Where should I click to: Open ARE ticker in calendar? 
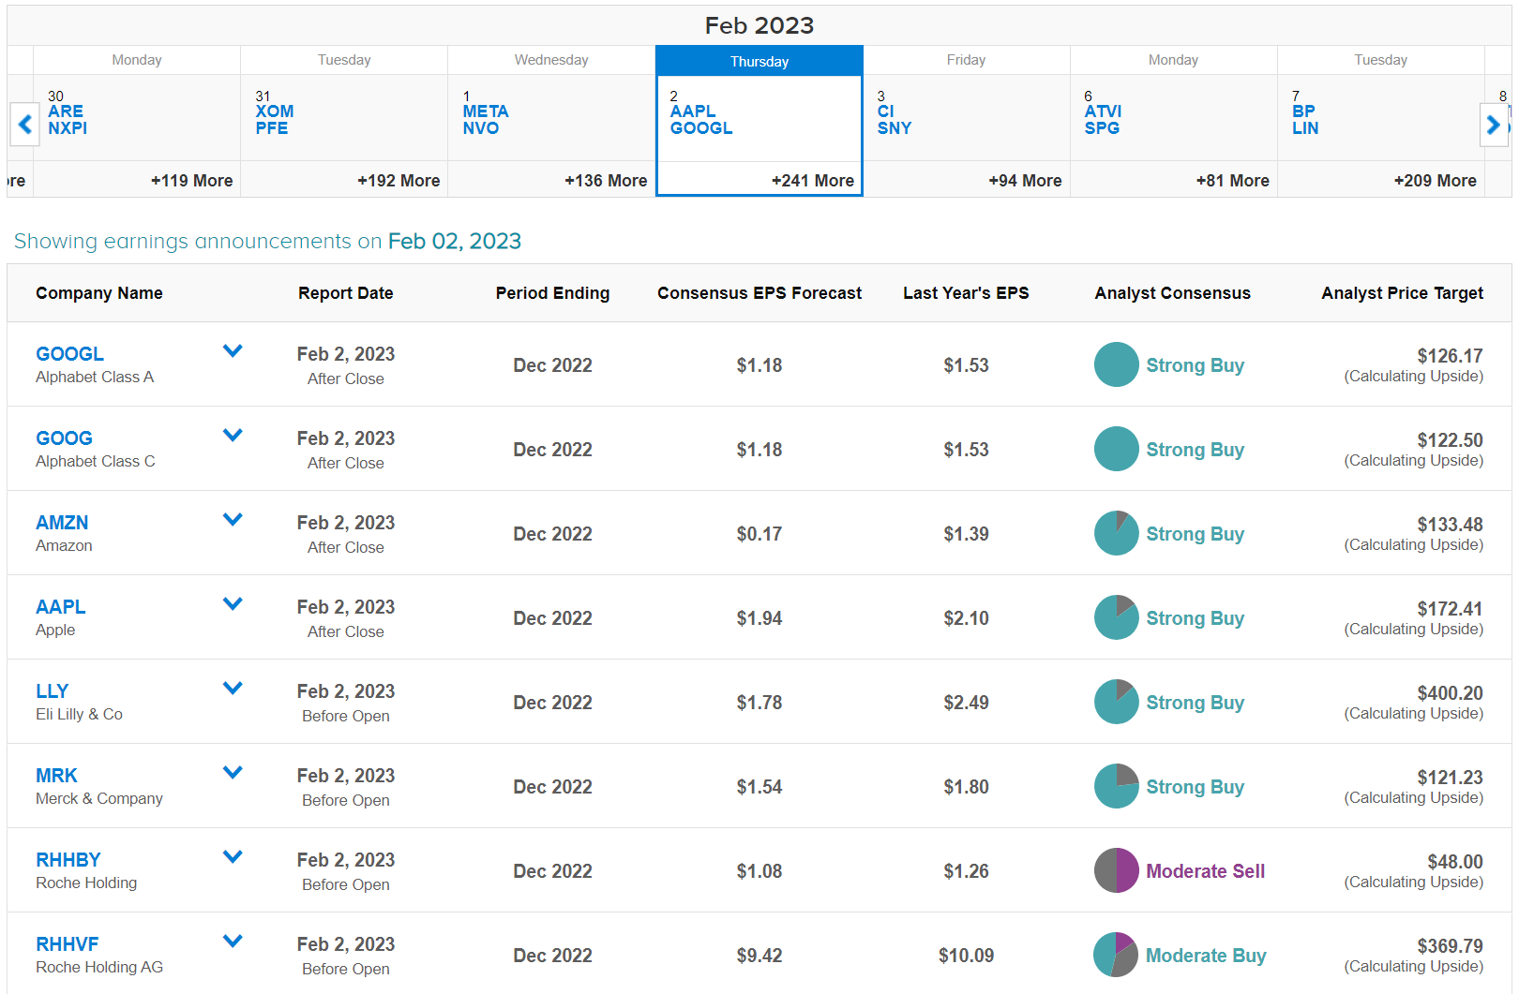tap(66, 111)
